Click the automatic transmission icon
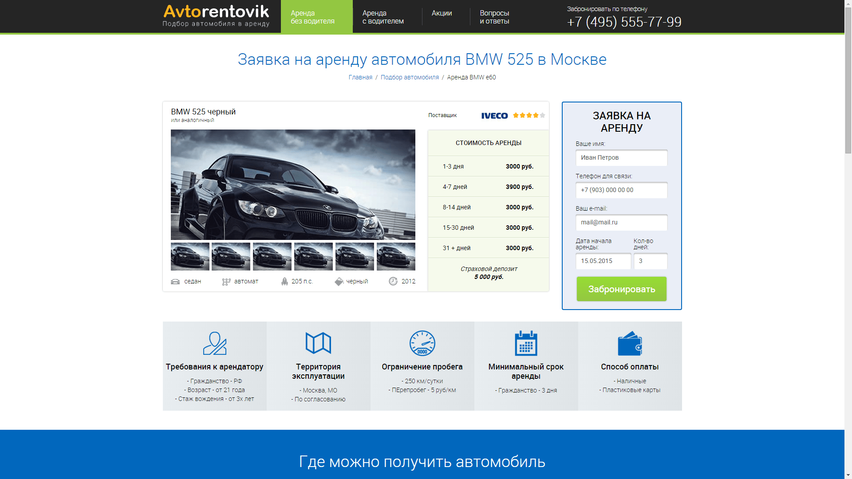The height and width of the screenshot is (479, 852). (226, 282)
